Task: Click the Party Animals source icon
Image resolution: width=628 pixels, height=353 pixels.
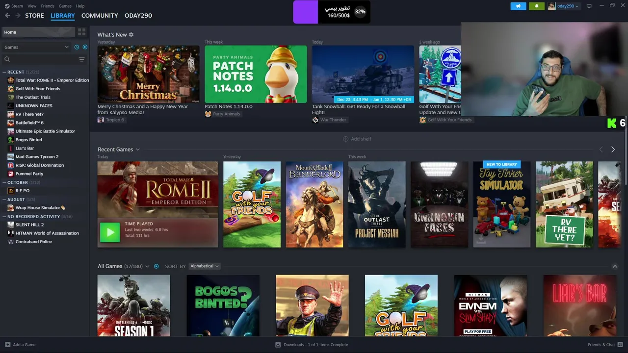Action: (x=208, y=114)
